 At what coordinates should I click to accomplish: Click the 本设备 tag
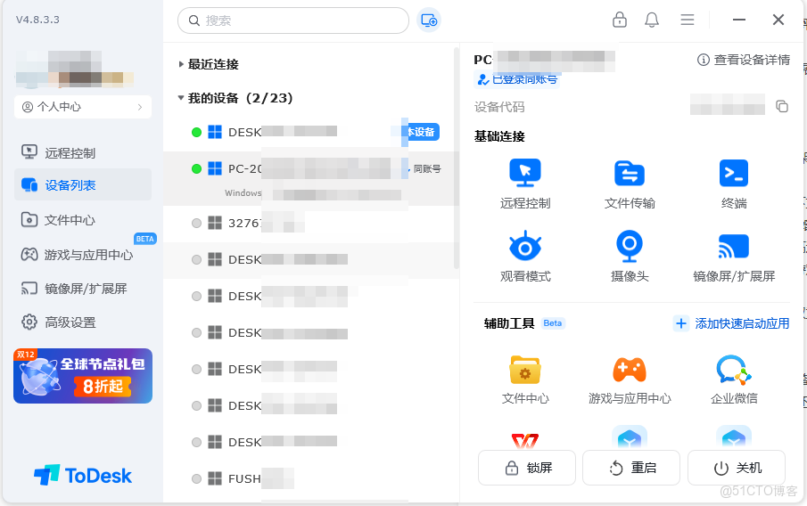coord(423,132)
